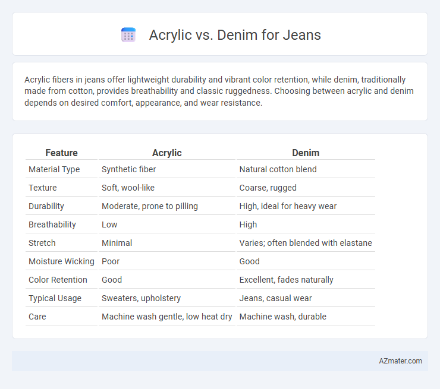Click the "Soft, wool-like" cell

tap(128, 188)
